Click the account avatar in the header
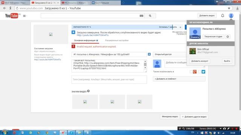Image resolution: width=241 pixels, height=135 pixels. pyautogui.click(x=231, y=15)
